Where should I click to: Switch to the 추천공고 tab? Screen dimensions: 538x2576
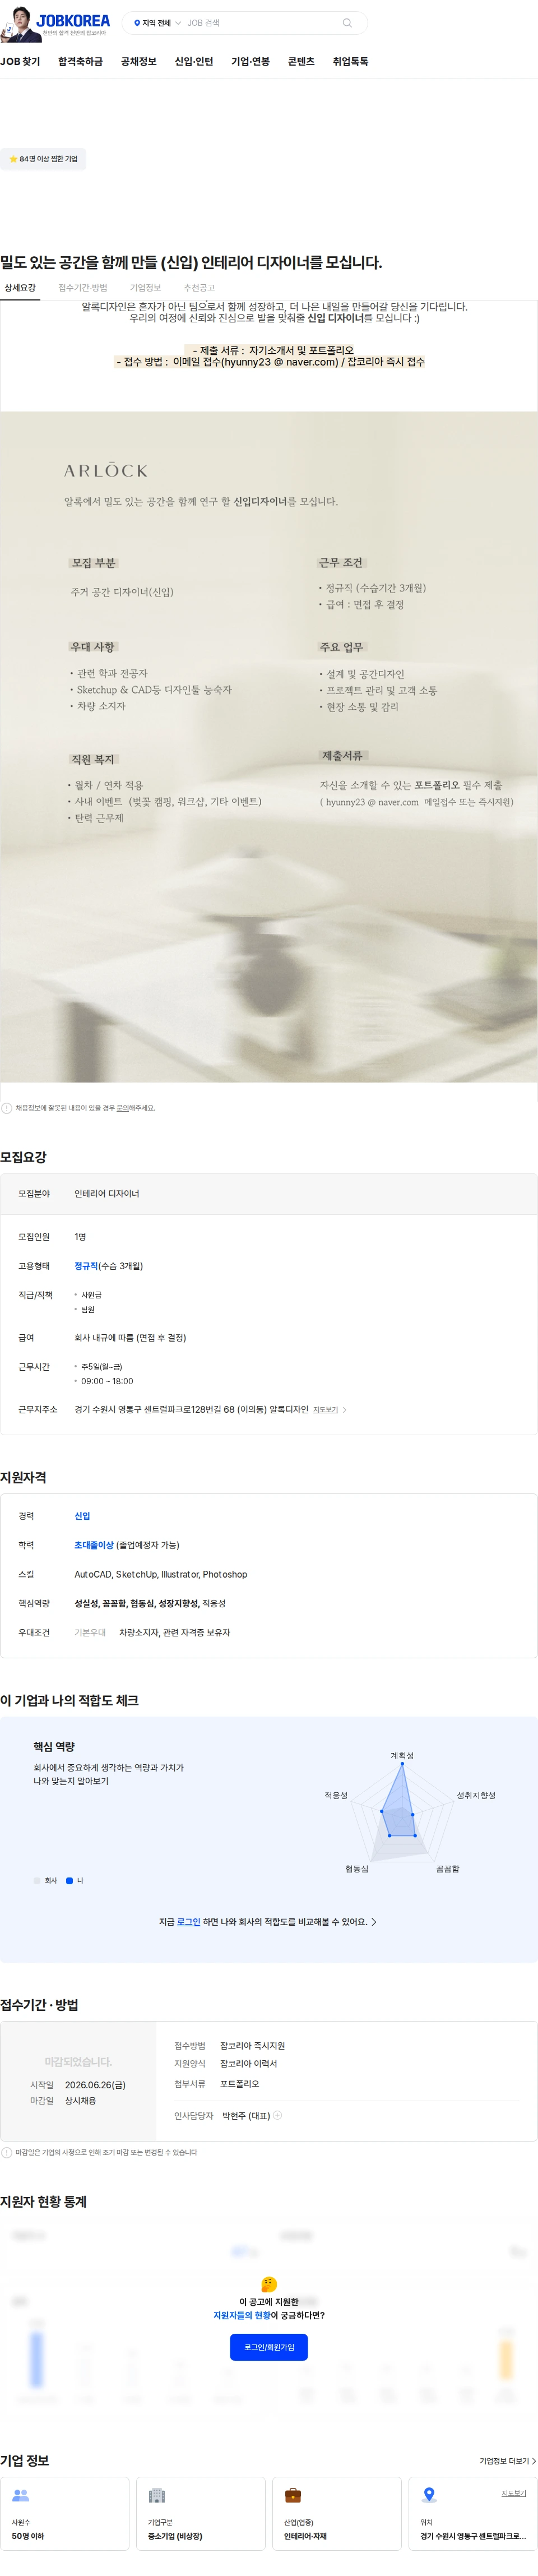[x=199, y=288]
